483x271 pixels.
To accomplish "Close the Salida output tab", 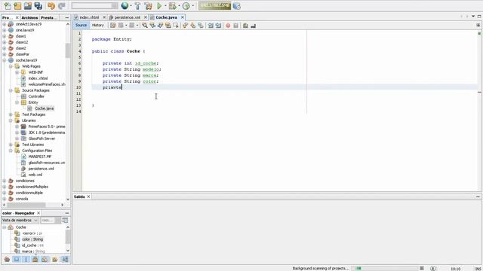I will pyautogui.click(x=88, y=196).
